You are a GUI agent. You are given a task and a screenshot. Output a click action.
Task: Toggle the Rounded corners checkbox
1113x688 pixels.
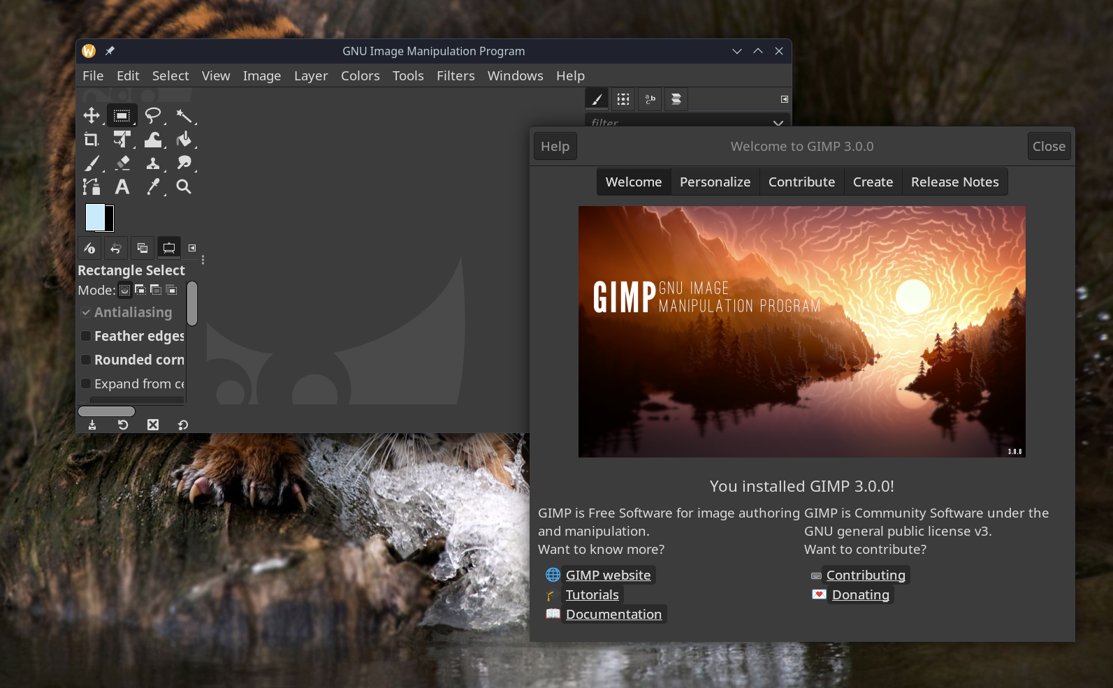pyautogui.click(x=86, y=360)
